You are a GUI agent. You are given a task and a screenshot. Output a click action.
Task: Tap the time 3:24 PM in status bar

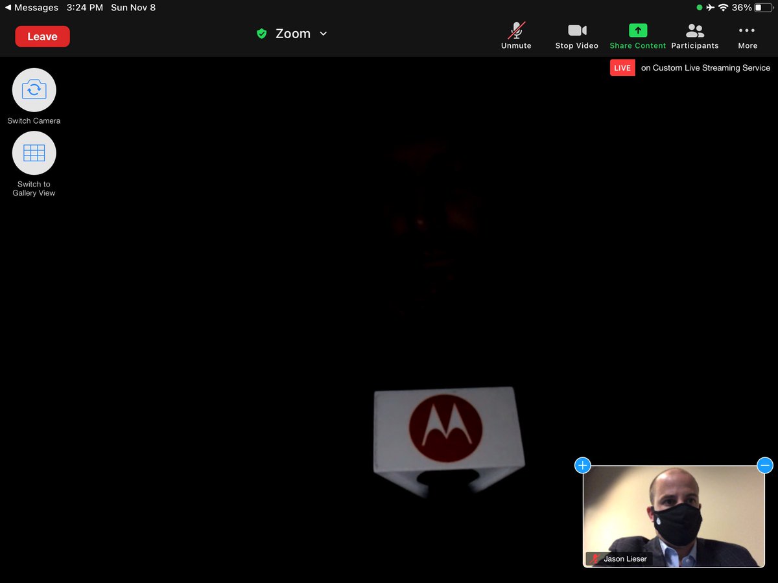(84, 8)
